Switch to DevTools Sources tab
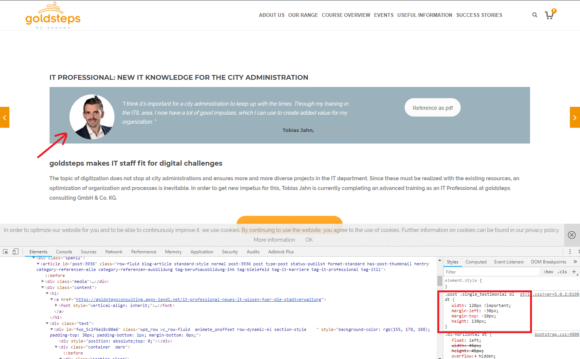Image resolution: width=580 pixels, height=359 pixels. click(x=89, y=252)
